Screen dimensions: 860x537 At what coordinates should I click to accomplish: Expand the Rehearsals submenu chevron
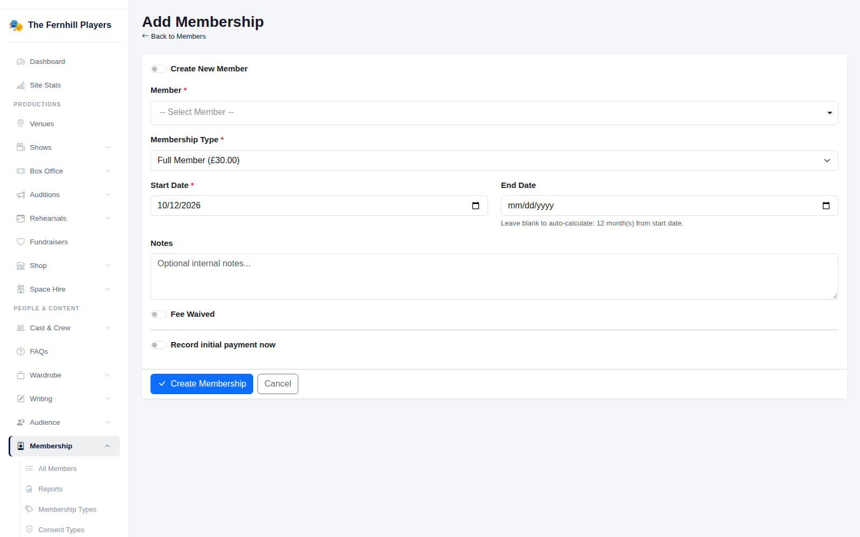click(107, 219)
